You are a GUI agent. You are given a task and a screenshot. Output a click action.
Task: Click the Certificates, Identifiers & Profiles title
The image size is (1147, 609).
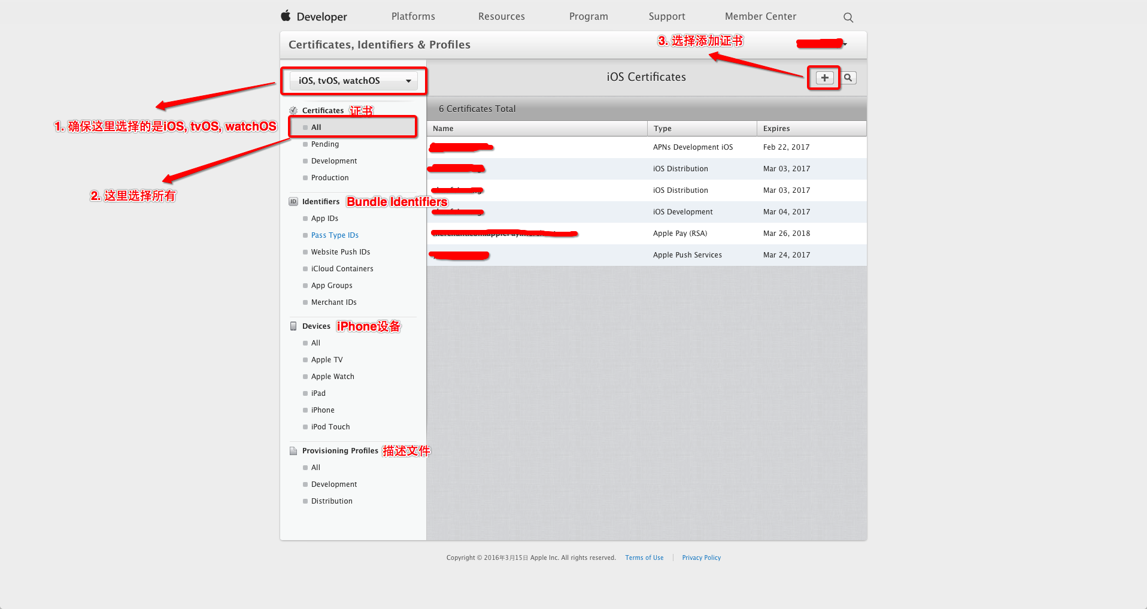coord(380,45)
